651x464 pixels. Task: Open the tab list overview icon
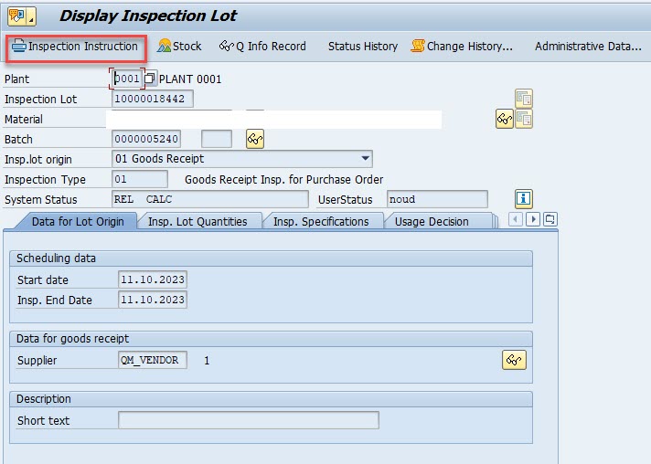(x=550, y=219)
